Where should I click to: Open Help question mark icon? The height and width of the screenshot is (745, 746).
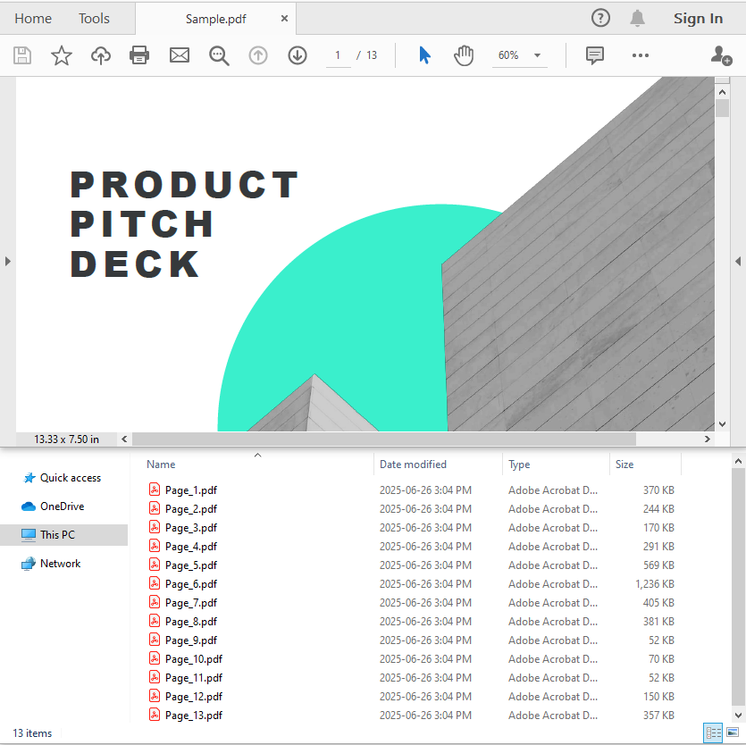click(x=600, y=18)
